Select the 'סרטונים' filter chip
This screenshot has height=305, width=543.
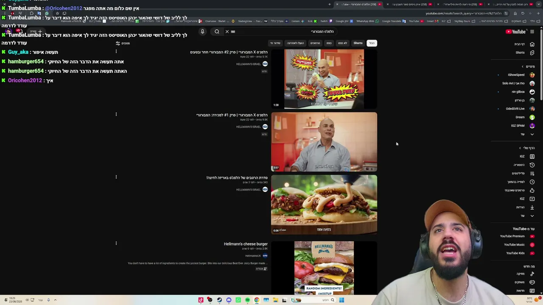[x=315, y=43]
